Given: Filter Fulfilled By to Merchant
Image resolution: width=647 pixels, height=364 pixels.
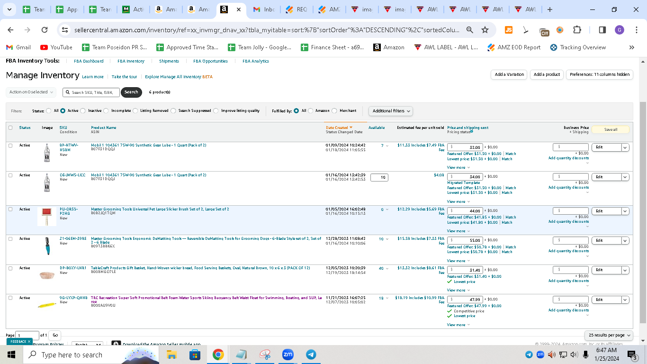Looking at the screenshot, I should (x=334, y=111).
